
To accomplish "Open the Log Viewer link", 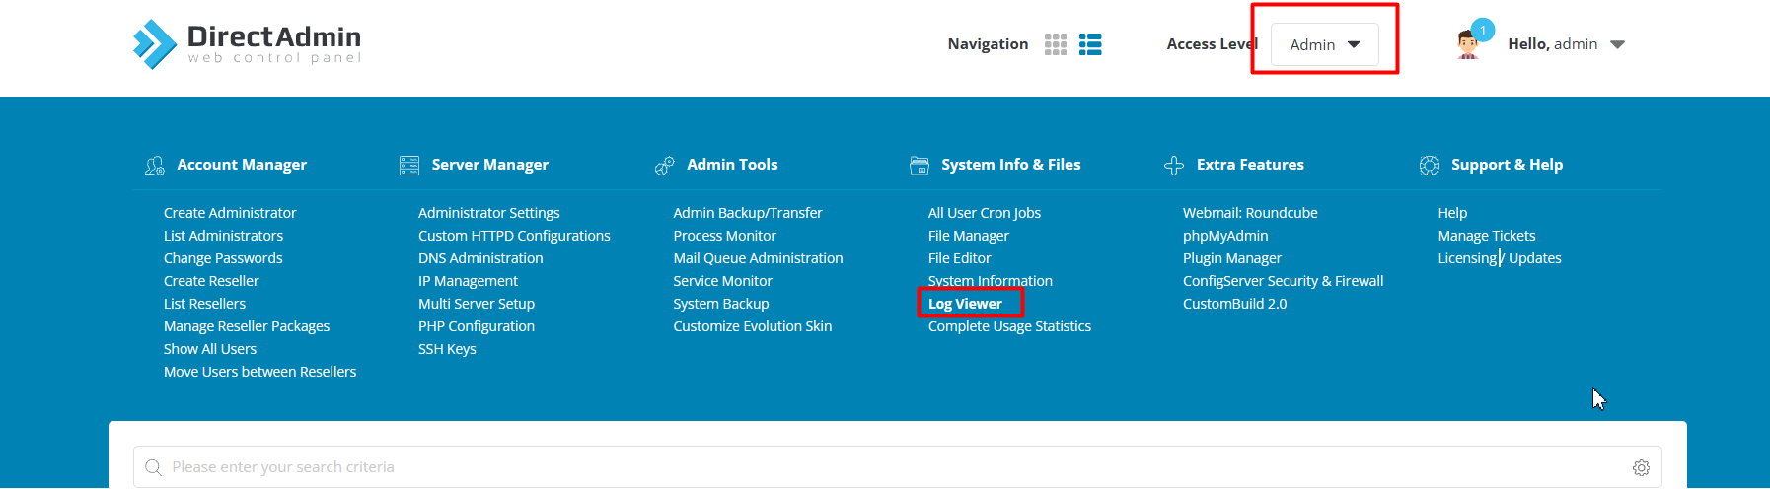I will (x=965, y=304).
